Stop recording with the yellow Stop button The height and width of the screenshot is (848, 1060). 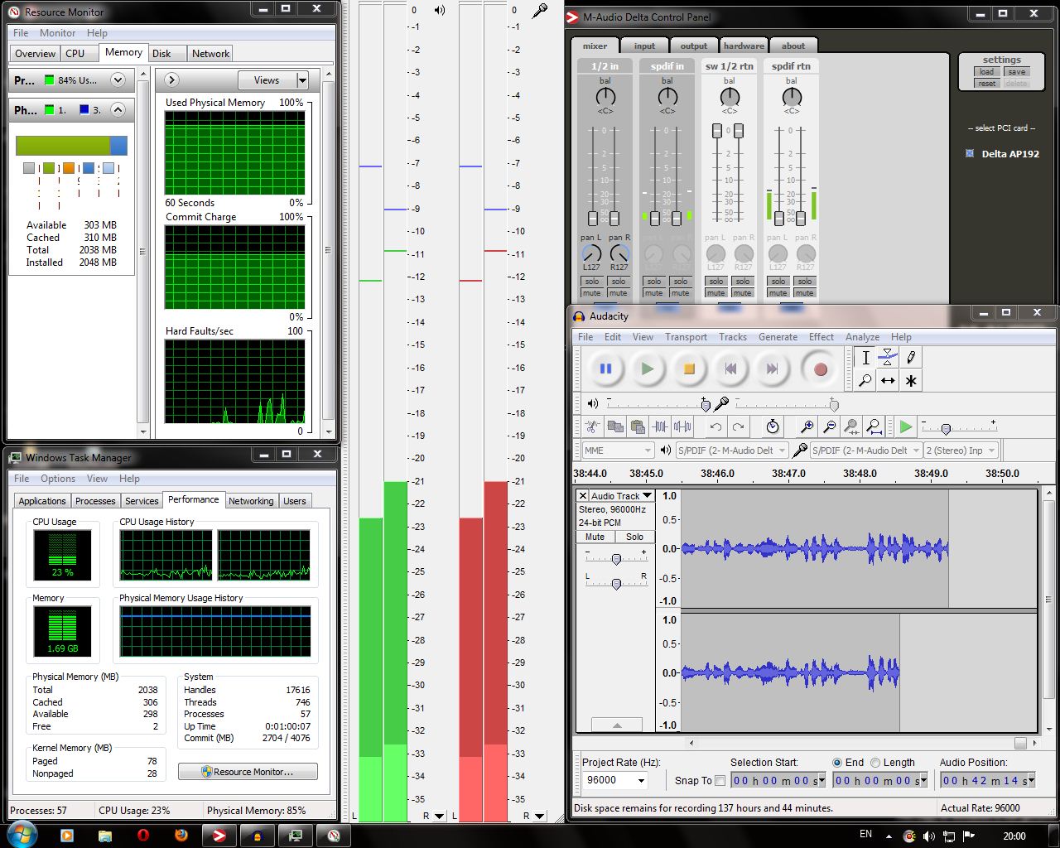(689, 369)
